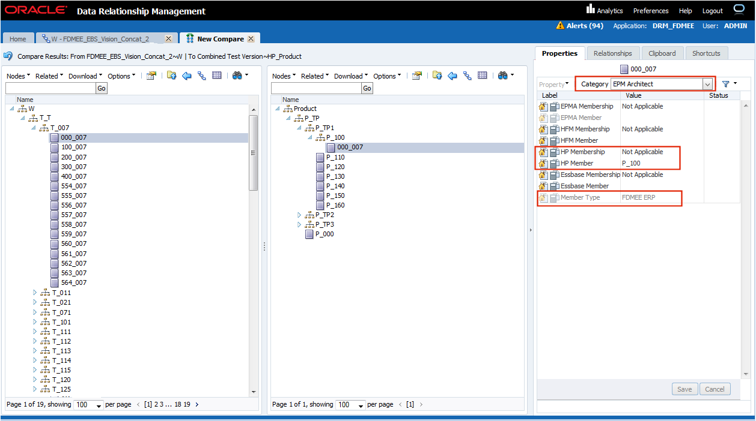Open the hierarchy tree icon in left pane toolbar

pyautogui.click(x=201, y=76)
